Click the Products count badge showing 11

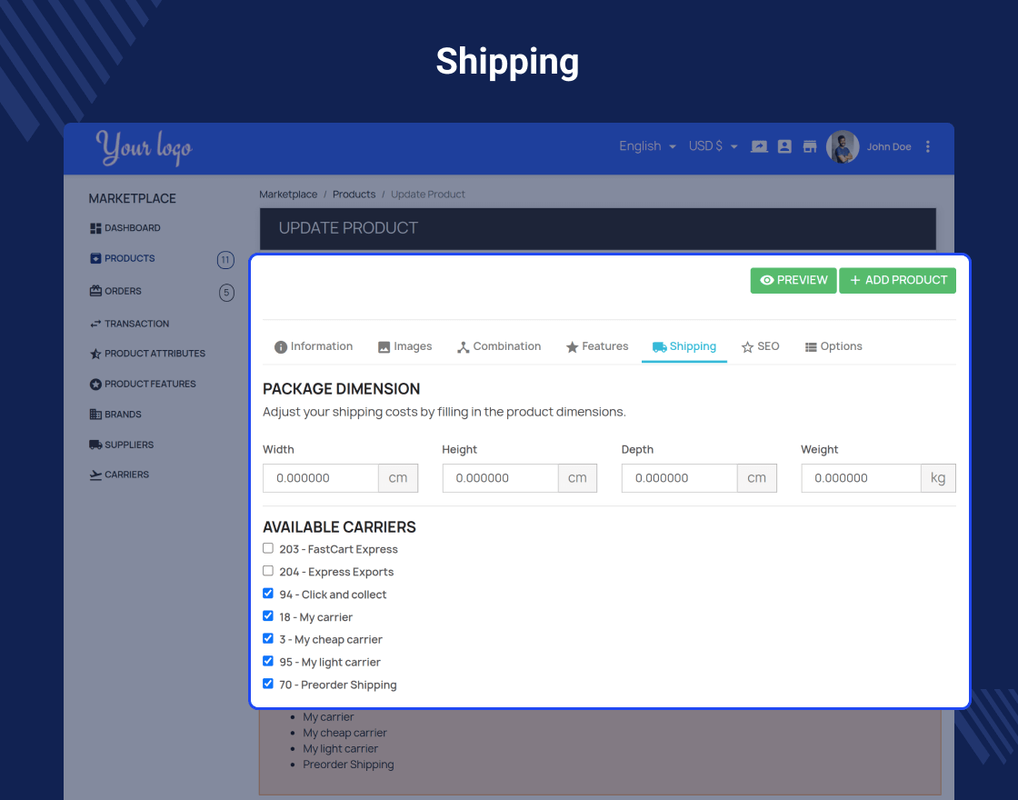click(x=225, y=260)
